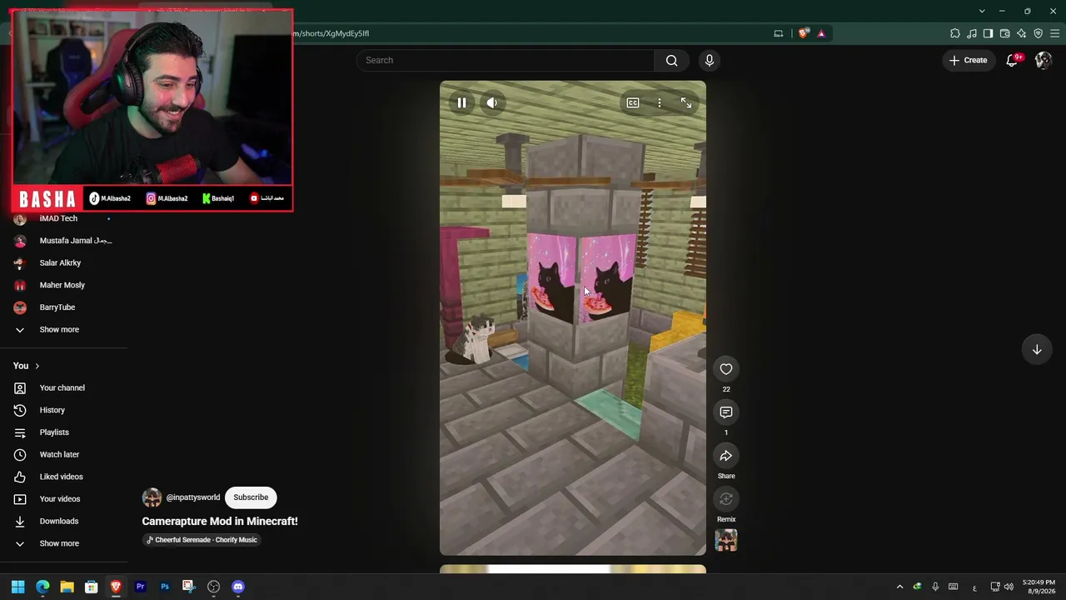
Task: Click the install app icon in address bar
Action: (x=779, y=33)
